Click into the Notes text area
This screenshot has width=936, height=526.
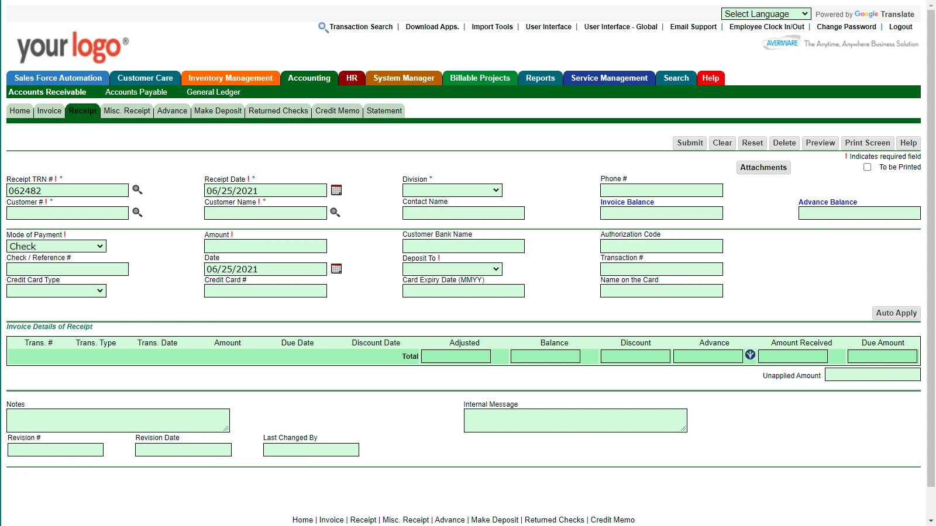pyautogui.click(x=118, y=420)
